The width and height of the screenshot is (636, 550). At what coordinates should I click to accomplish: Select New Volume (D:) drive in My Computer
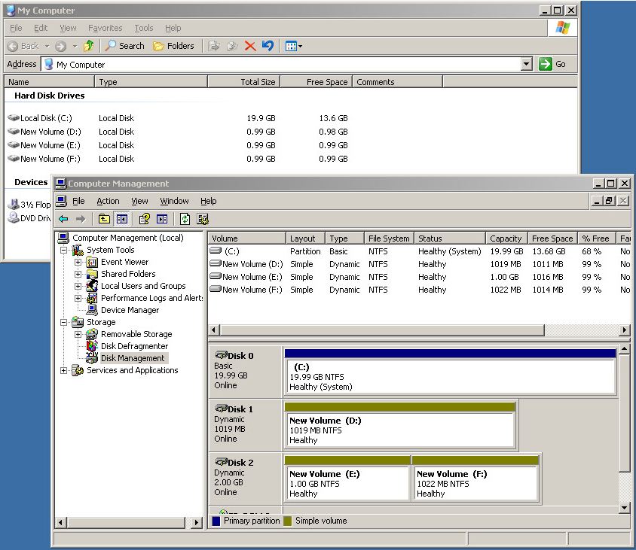click(x=44, y=132)
